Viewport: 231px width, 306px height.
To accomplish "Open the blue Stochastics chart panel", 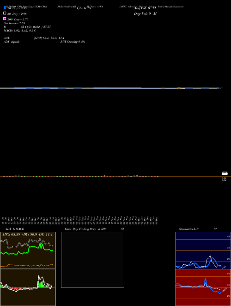I will click(x=203, y=250).
